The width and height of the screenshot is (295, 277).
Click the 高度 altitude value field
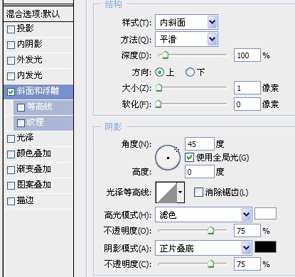[200, 172]
